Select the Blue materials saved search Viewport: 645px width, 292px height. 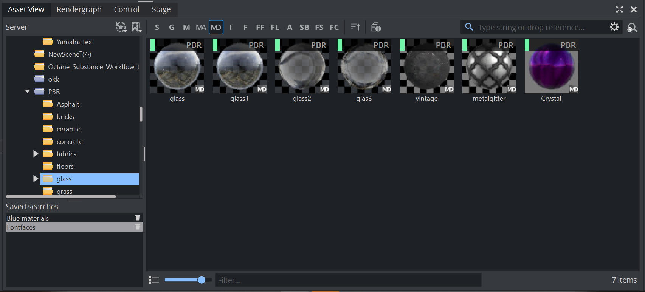[x=28, y=218]
